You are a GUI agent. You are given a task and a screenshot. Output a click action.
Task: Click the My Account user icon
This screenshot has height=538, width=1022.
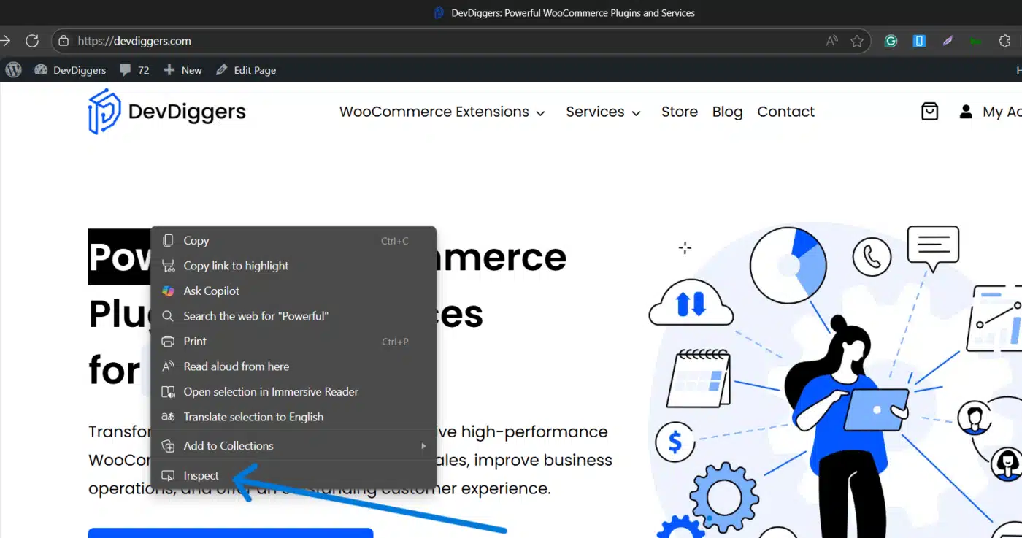click(x=966, y=112)
